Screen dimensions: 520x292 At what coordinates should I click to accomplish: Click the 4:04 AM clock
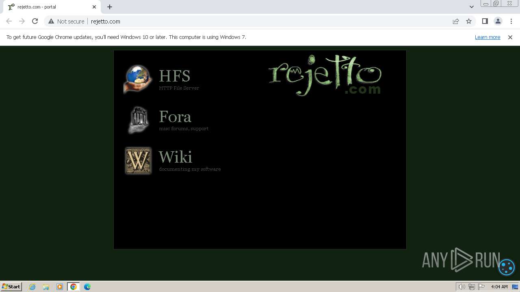point(499,287)
